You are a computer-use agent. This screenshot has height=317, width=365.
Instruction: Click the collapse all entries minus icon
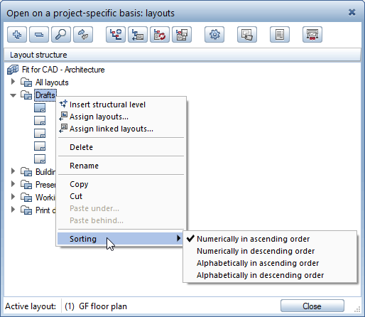coord(39,35)
